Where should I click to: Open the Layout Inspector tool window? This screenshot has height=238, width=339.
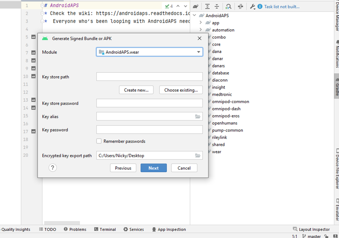[x=311, y=229]
